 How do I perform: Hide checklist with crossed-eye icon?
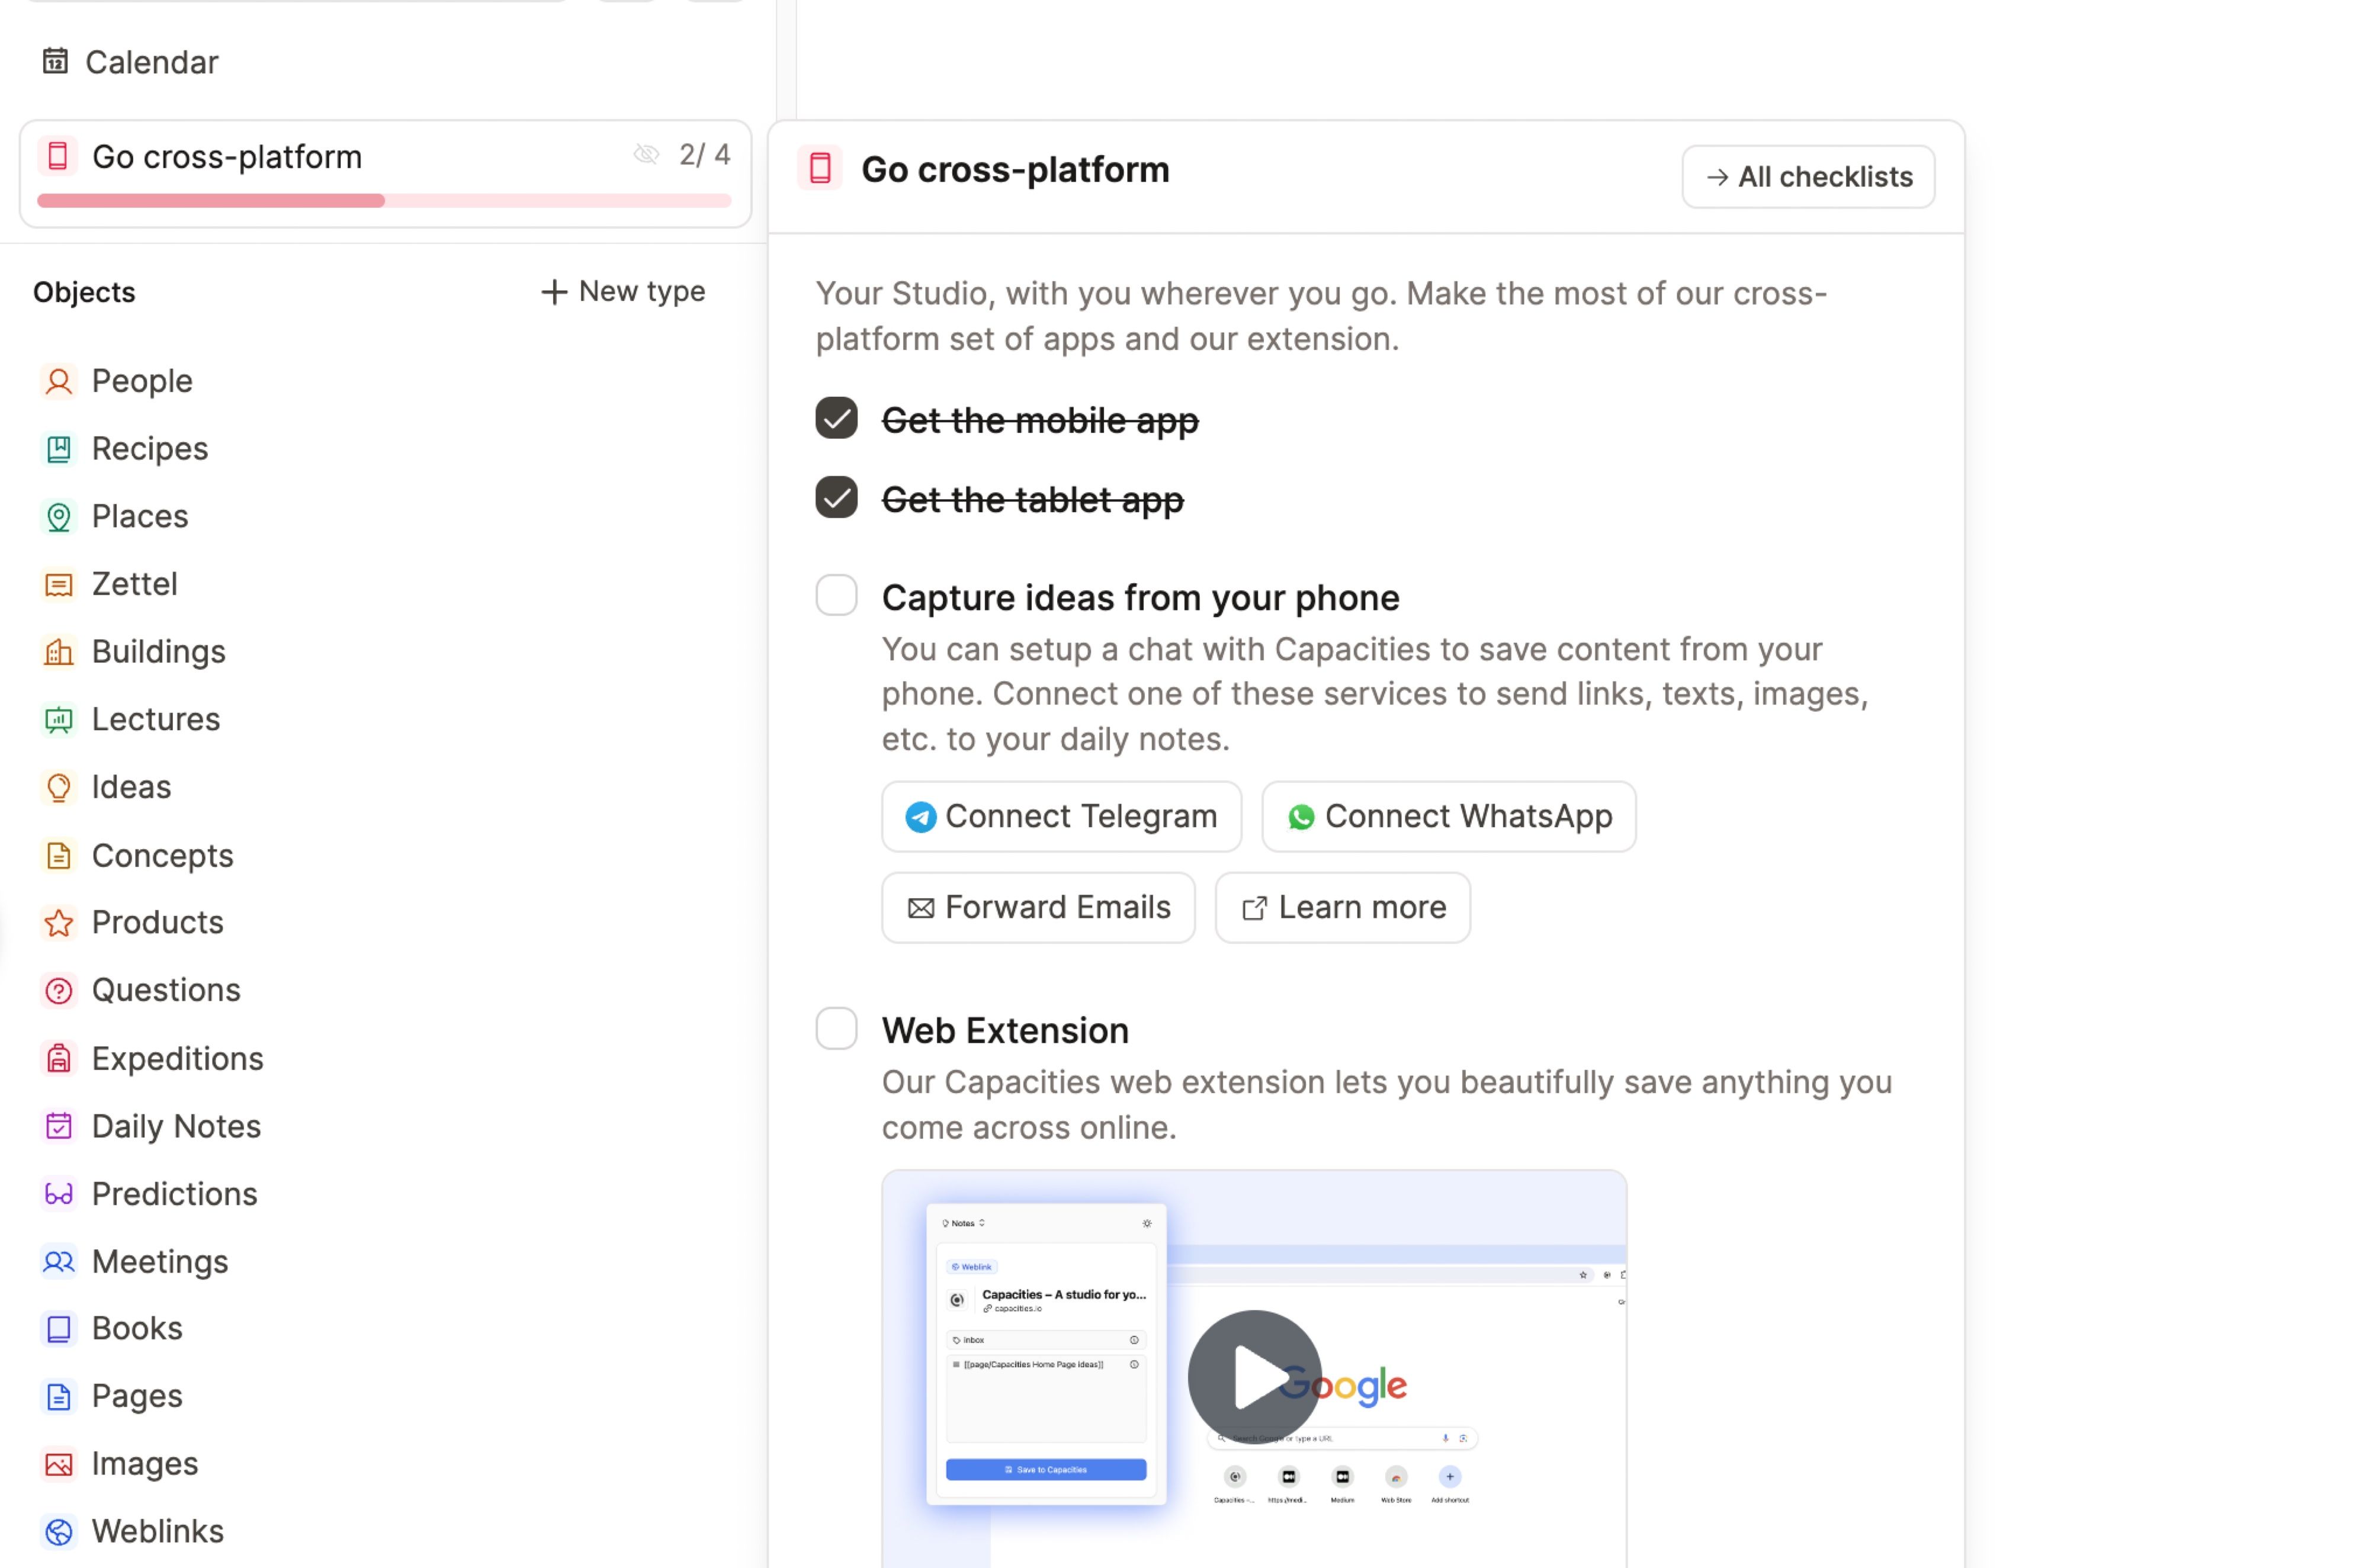646,154
